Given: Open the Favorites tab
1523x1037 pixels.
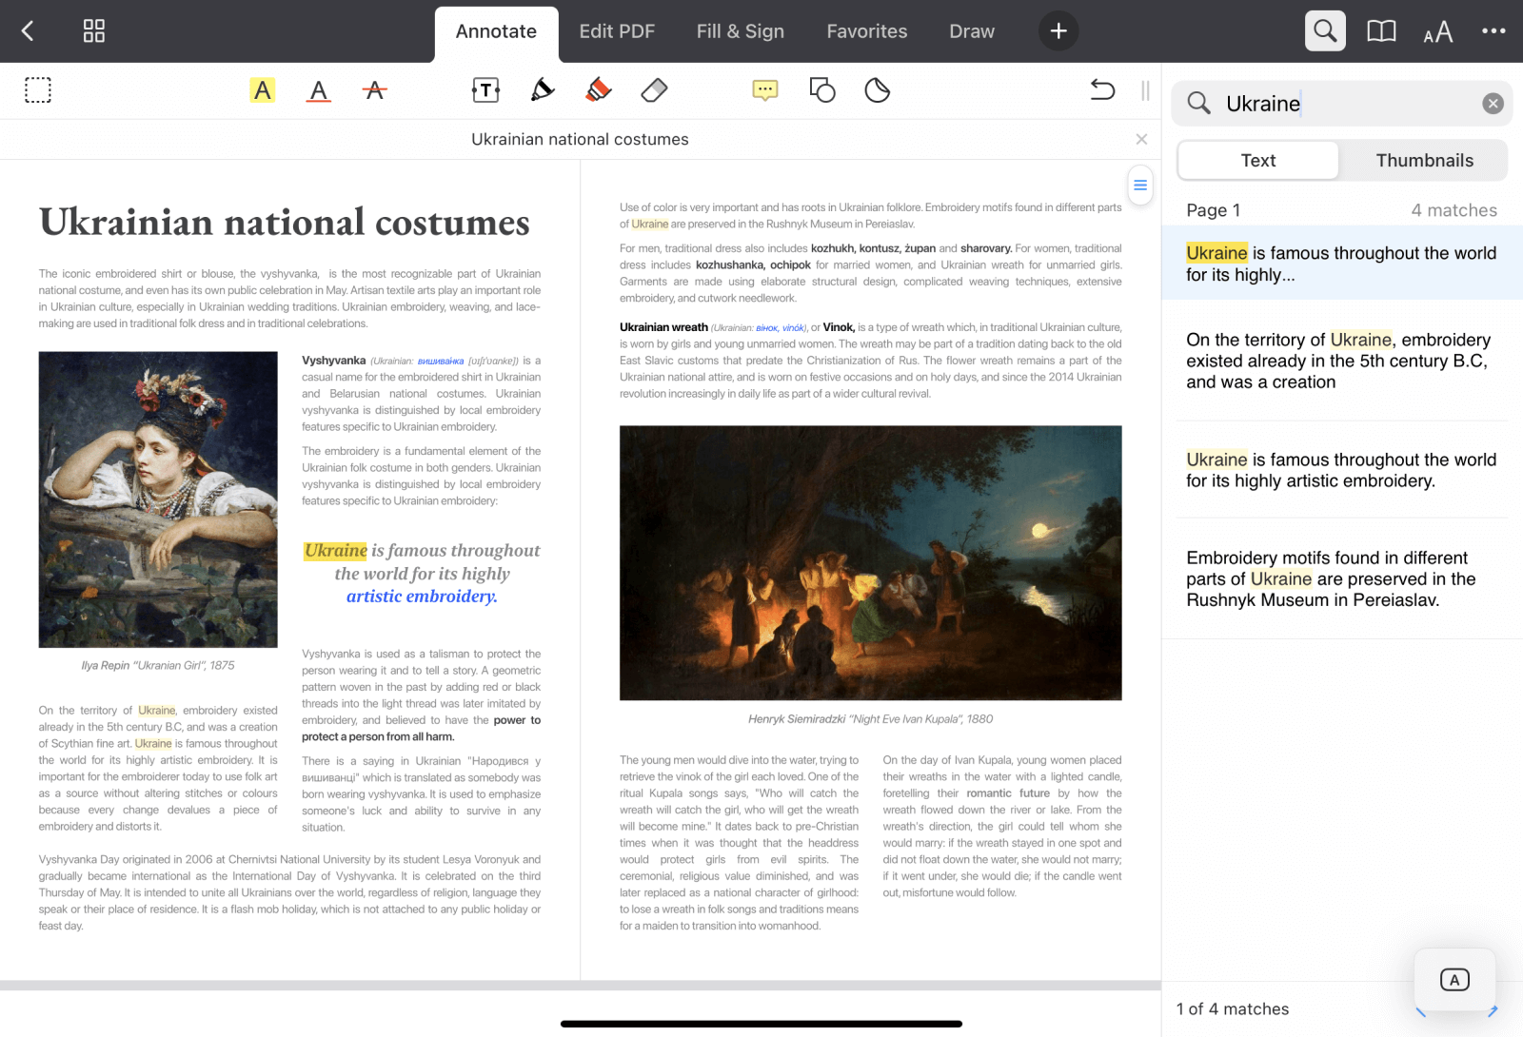Looking at the screenshot, I should 867,31.
